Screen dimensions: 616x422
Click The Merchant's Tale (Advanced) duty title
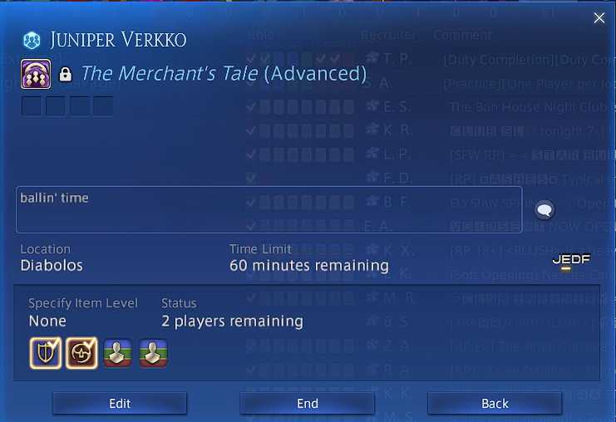coord(224,74)
